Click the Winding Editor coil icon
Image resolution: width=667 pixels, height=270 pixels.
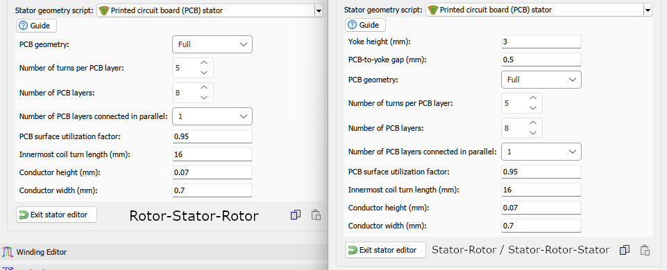coord(8,252)
